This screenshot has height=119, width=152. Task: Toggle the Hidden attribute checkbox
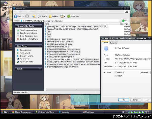116,76
